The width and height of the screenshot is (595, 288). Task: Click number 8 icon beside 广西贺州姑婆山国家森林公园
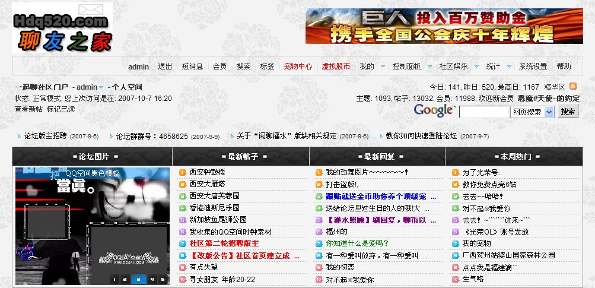pos(456,256)
